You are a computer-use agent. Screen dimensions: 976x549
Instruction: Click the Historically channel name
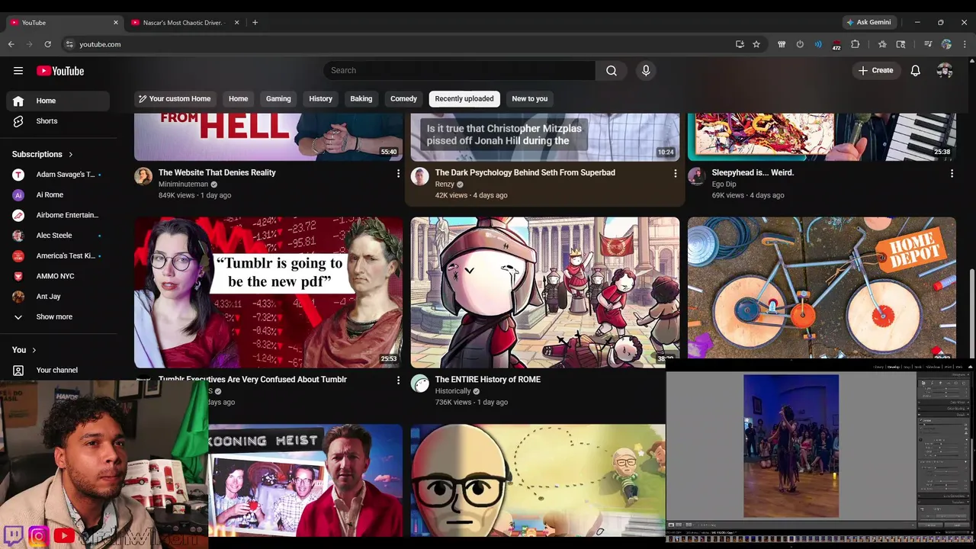pyautogui.click(x=453, y=391)
